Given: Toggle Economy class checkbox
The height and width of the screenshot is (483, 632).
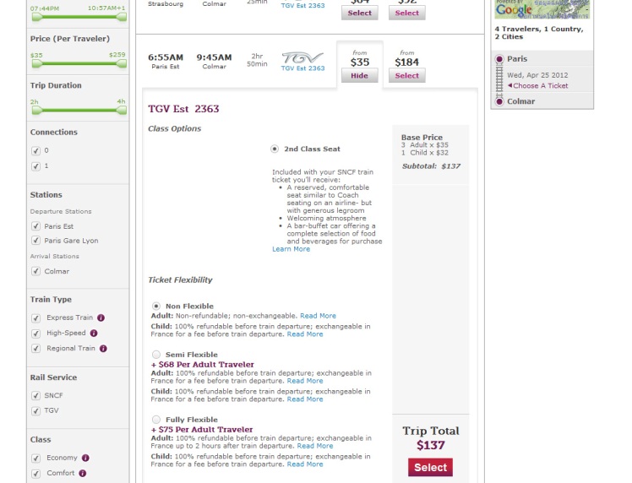Looking at the screenshot, I should pyautogui.click(x=35, y=458).
